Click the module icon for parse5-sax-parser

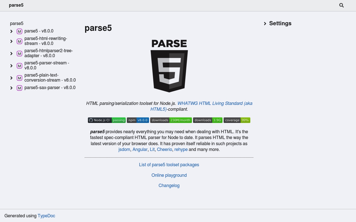click(x=19, y=88)
